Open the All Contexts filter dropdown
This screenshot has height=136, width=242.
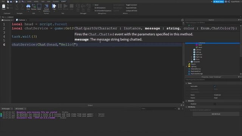(20, 109)
